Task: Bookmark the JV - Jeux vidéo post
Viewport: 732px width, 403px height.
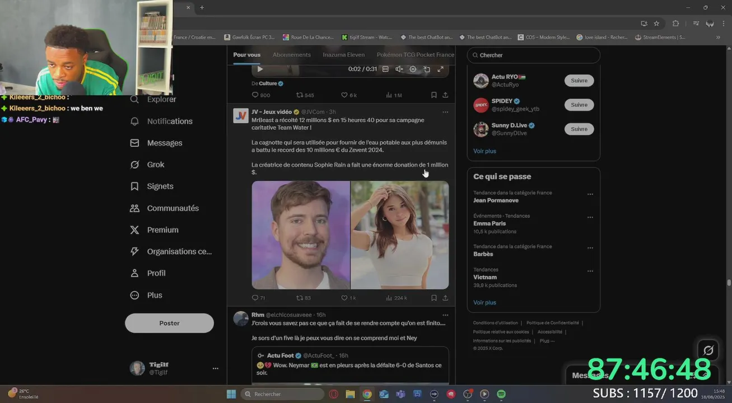Action: click(x=433, y=298)
